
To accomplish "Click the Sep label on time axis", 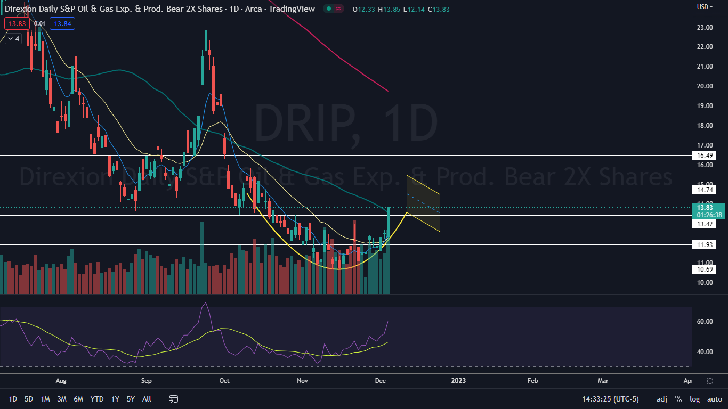I will click(147, 381).
